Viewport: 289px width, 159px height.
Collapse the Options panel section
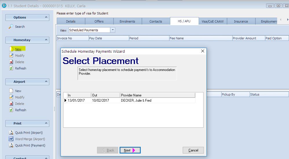[46, 17]
